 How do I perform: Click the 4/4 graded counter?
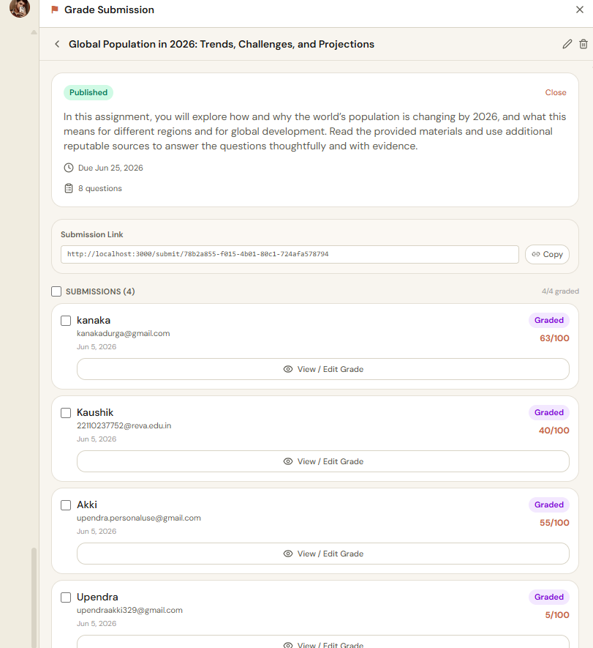pyautogui.click(x=560, y=291)
